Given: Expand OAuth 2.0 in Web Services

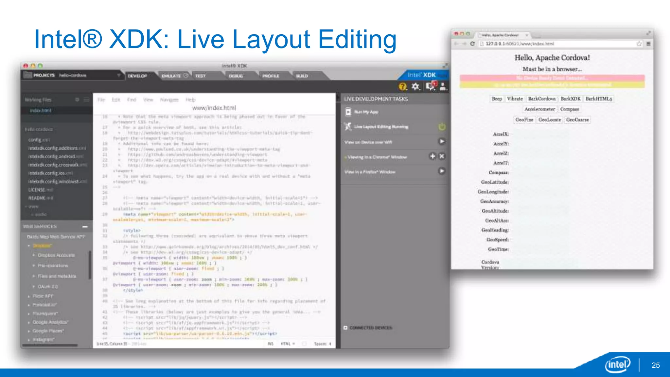Looking at the screenshot, I should tap(34, 286).
